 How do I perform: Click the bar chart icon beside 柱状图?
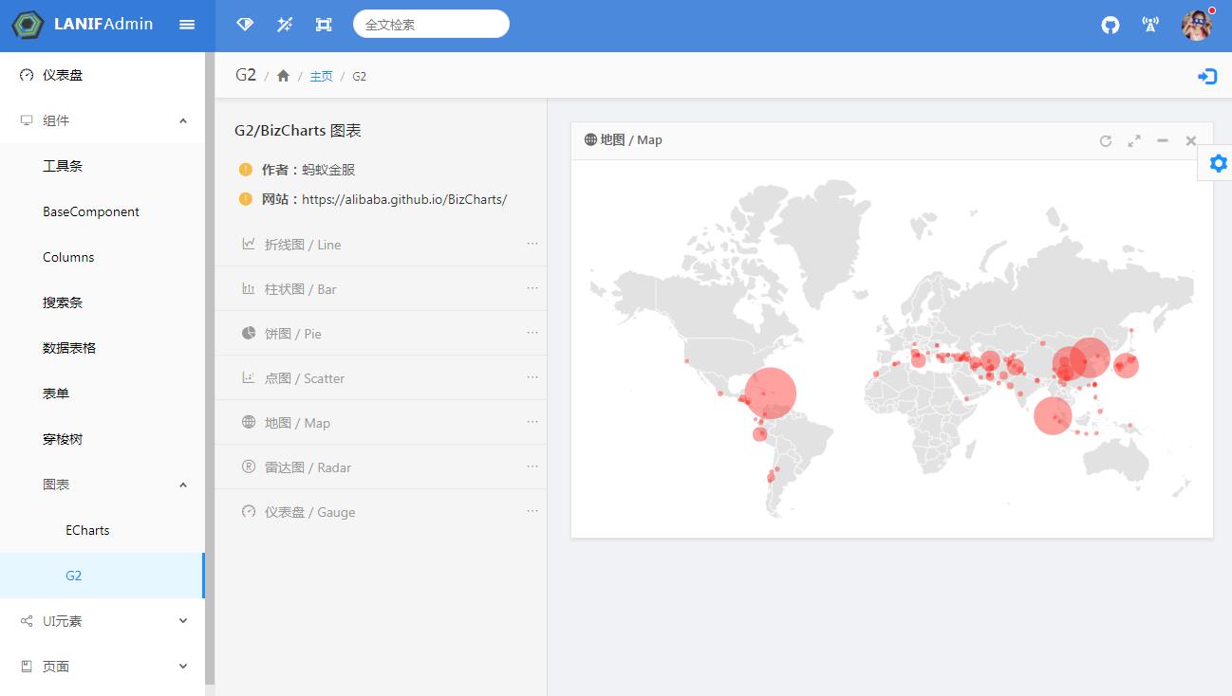point(249,288)
